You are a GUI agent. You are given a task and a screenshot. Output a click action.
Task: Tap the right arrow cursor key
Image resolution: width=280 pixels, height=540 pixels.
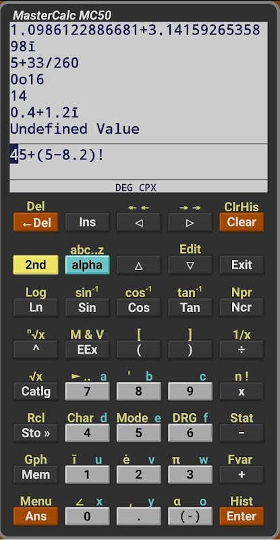pos(190,223)
